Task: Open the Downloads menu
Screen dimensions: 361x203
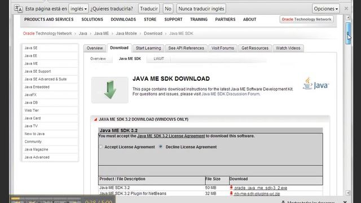Action: (x=123, y=20)
